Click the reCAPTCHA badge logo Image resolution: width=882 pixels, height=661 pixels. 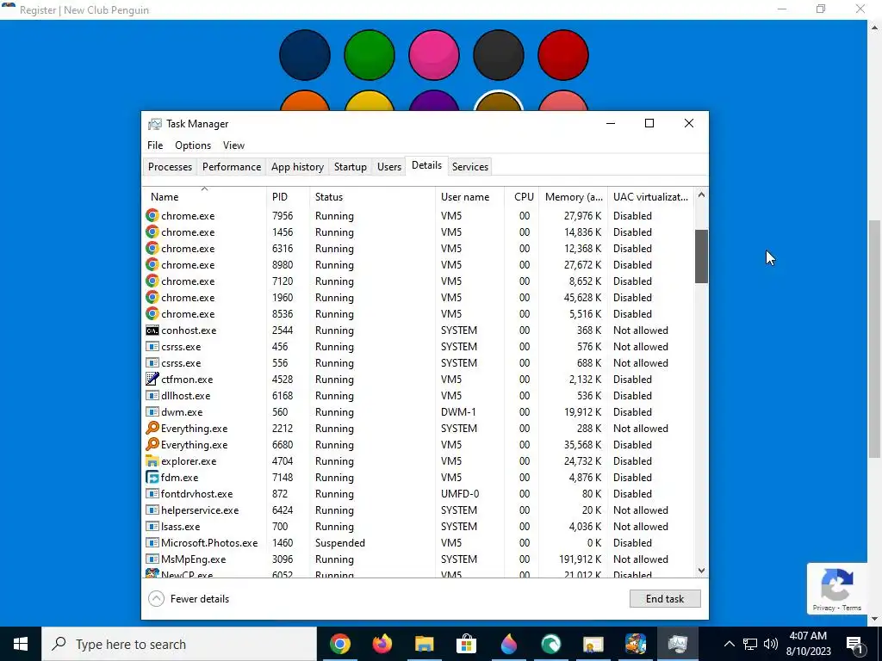pyautogui.click(x=837, y=584)
